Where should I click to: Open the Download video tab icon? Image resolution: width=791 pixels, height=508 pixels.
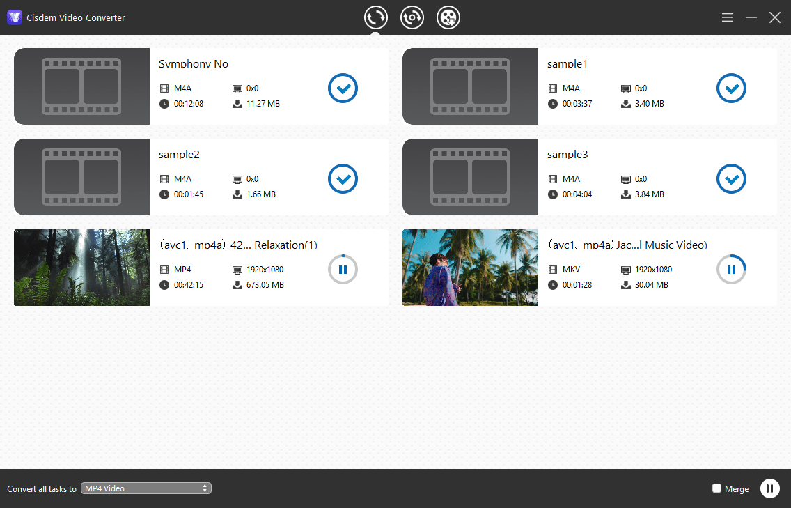(x=448, y=17)
